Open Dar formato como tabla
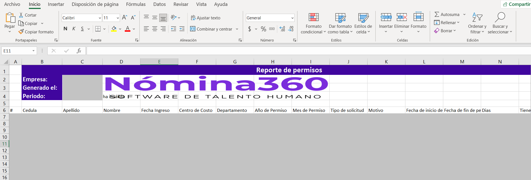The height and width of the screenshot is (180, 531). coord(340,23)
